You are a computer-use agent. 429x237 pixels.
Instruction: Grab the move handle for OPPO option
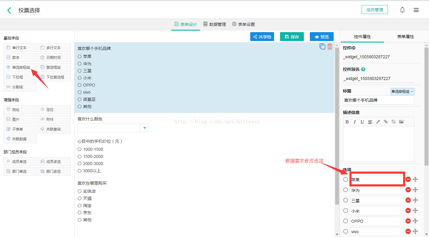pos(416,221)
